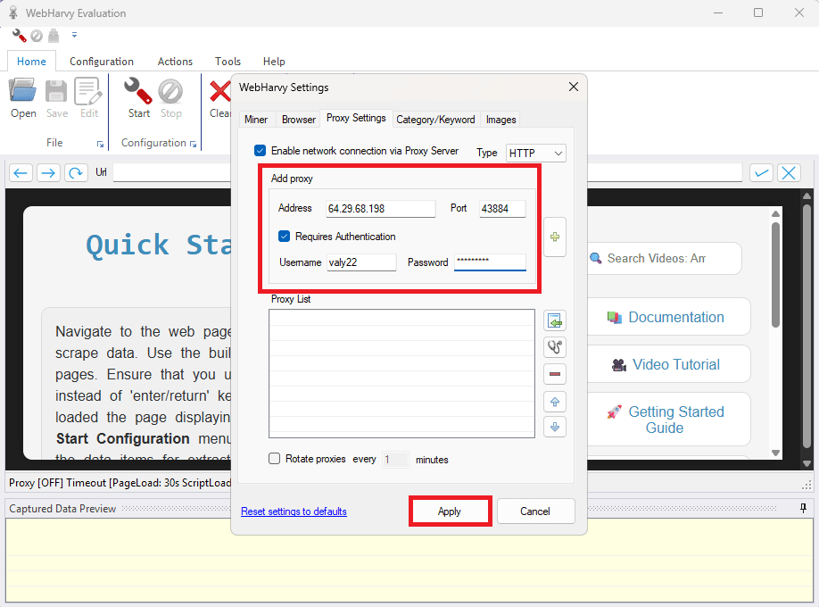Screen dimensions: 819x607
Task: Import proxies from file icon
Action: 555,320
